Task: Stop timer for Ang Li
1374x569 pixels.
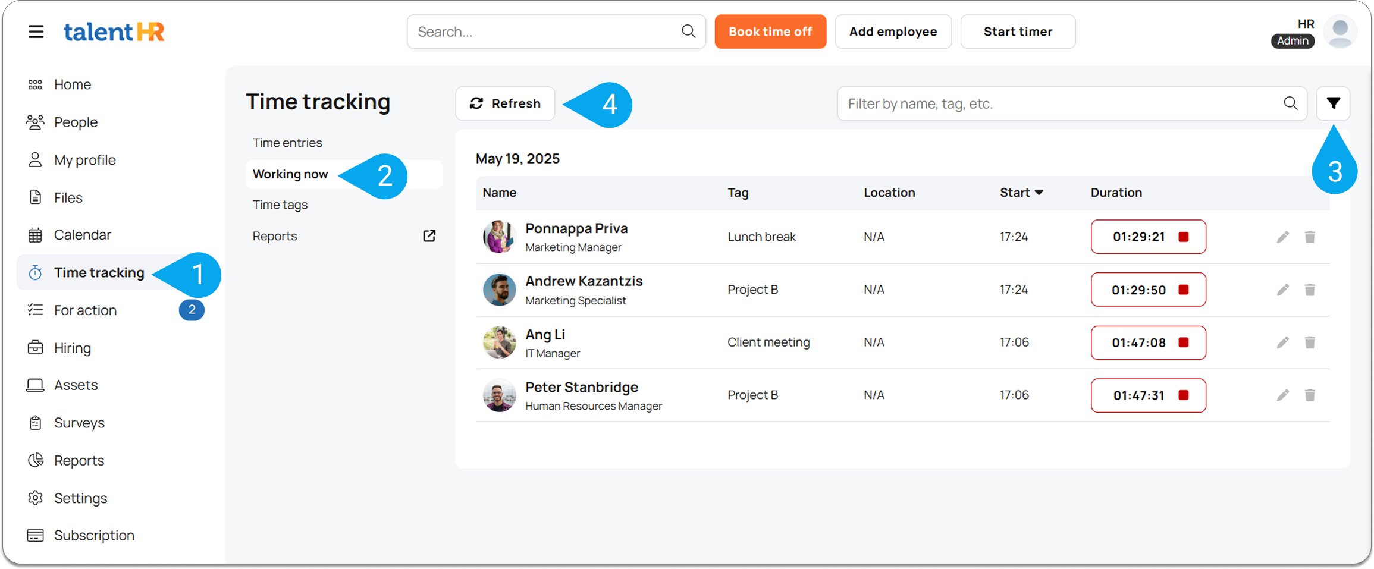Action: point(1183,342)
